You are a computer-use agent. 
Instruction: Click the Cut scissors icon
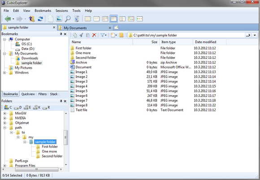click(82, 35)
